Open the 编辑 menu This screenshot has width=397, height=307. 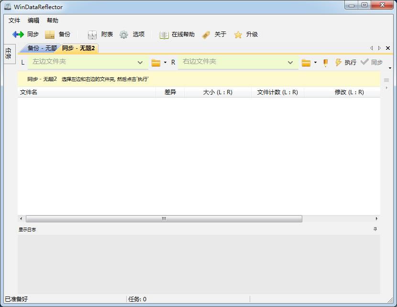pos(33,21)
